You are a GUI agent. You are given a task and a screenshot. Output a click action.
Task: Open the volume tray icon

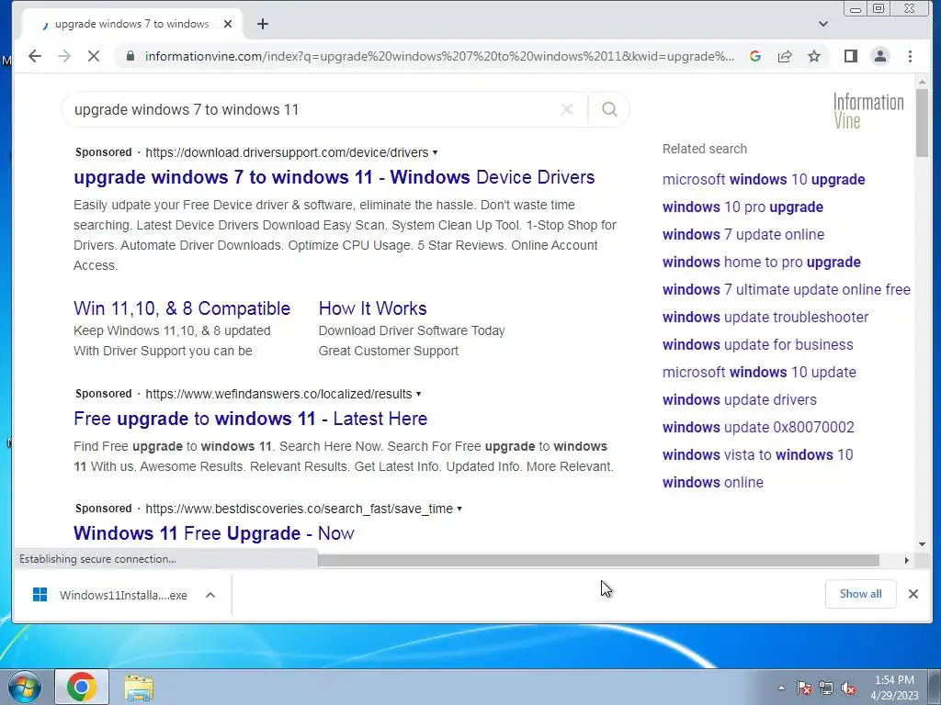click(x=848, y=688)
